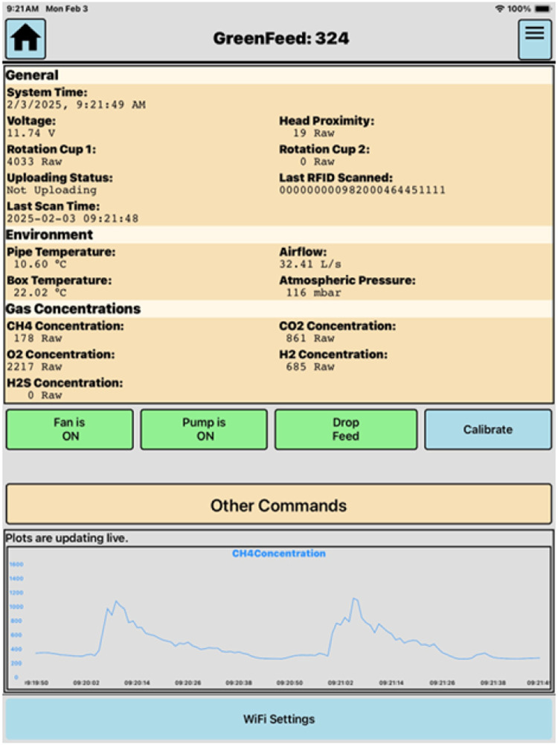Tap the battery indicator icon

[542, 8]
